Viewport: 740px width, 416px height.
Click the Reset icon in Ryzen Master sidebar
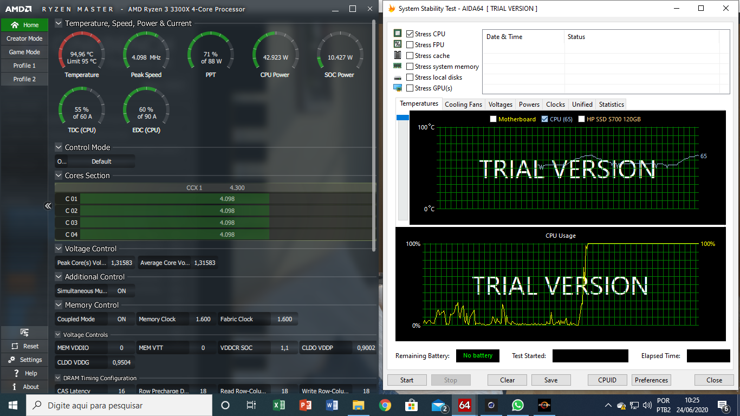14,346
